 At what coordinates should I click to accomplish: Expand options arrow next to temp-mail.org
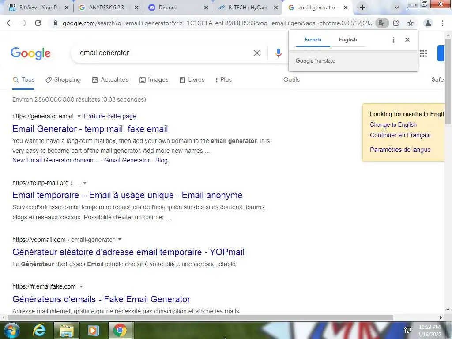point(85,183)
